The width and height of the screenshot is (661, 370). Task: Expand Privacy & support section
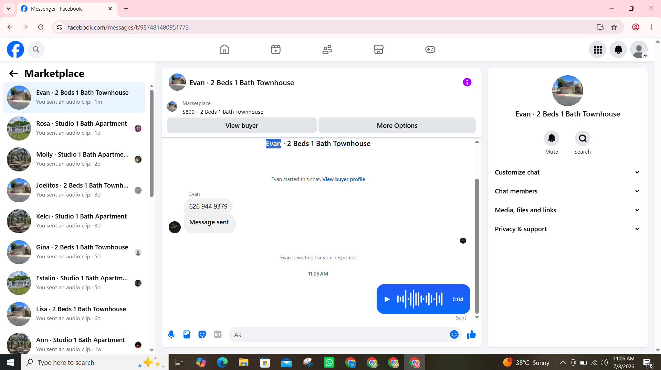[567, 229]
